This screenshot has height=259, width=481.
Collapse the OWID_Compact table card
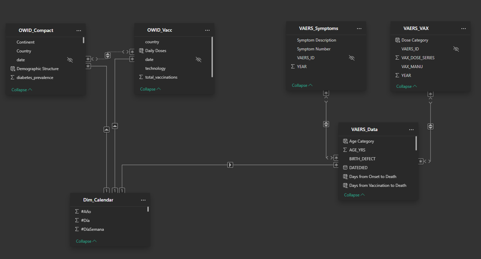[22, 90]
